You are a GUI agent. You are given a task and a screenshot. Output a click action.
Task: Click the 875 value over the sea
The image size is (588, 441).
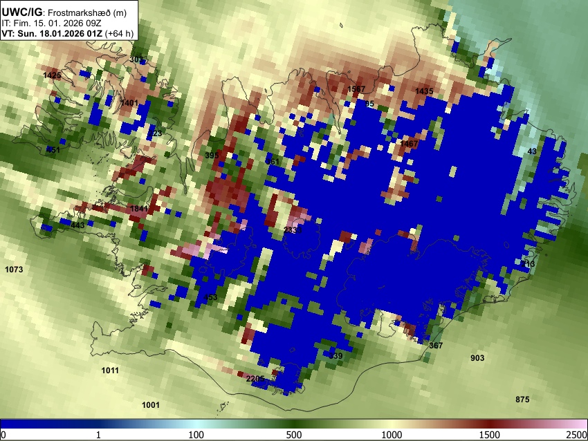pos(522,400)
